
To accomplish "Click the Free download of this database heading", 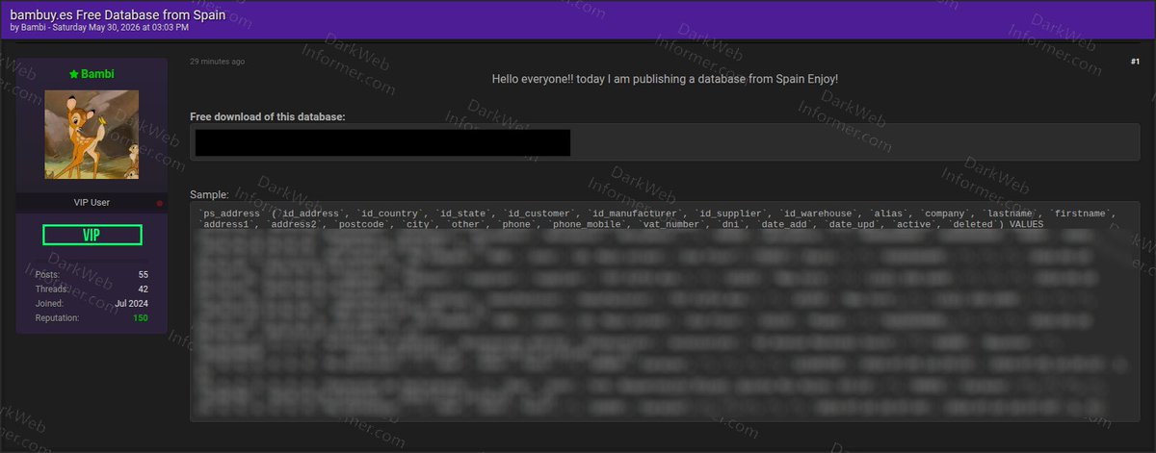I will [x=267, y=117].
